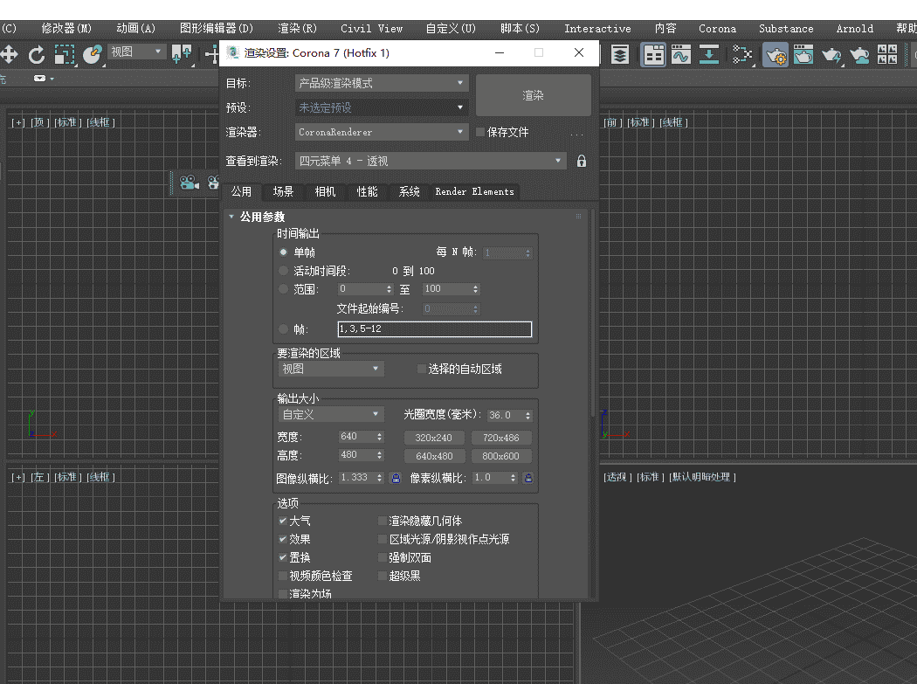The width and height of the screenshot is (917, 684).
Task: Enable the 保存文件 checkbox
Action: pos(479,131)
